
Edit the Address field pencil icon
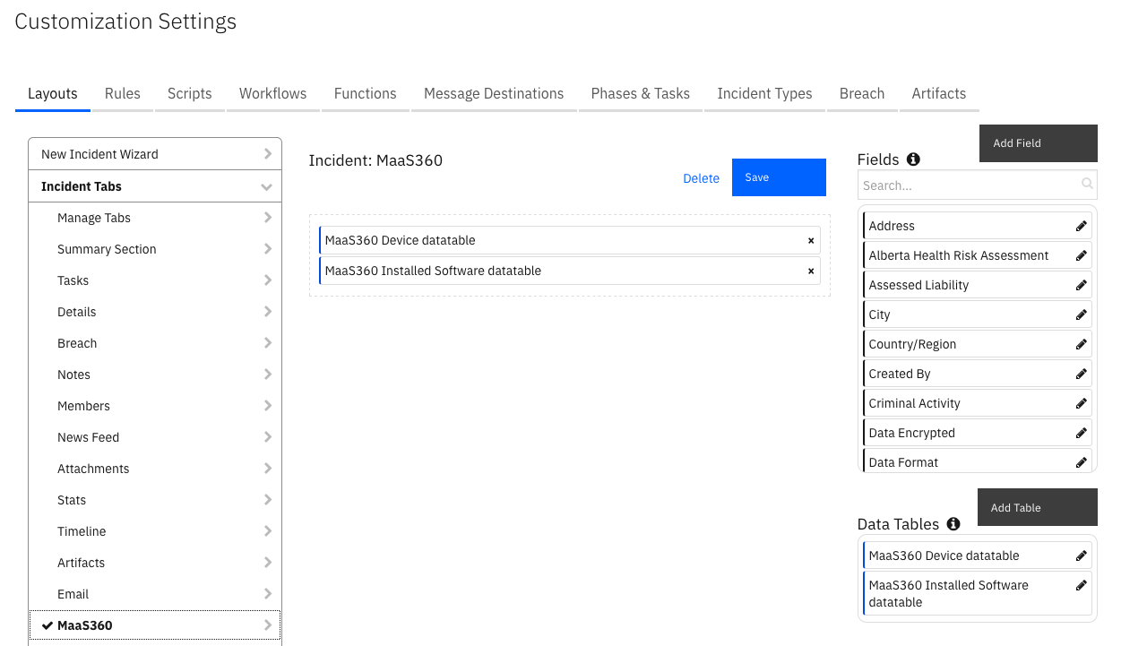1082,227
